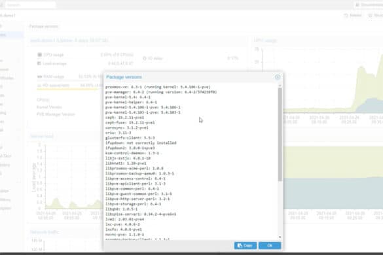The width and height of the screenshot is (383, 255).
Task: Select the ksm-control-daemon line
Action: pos(132,153)
